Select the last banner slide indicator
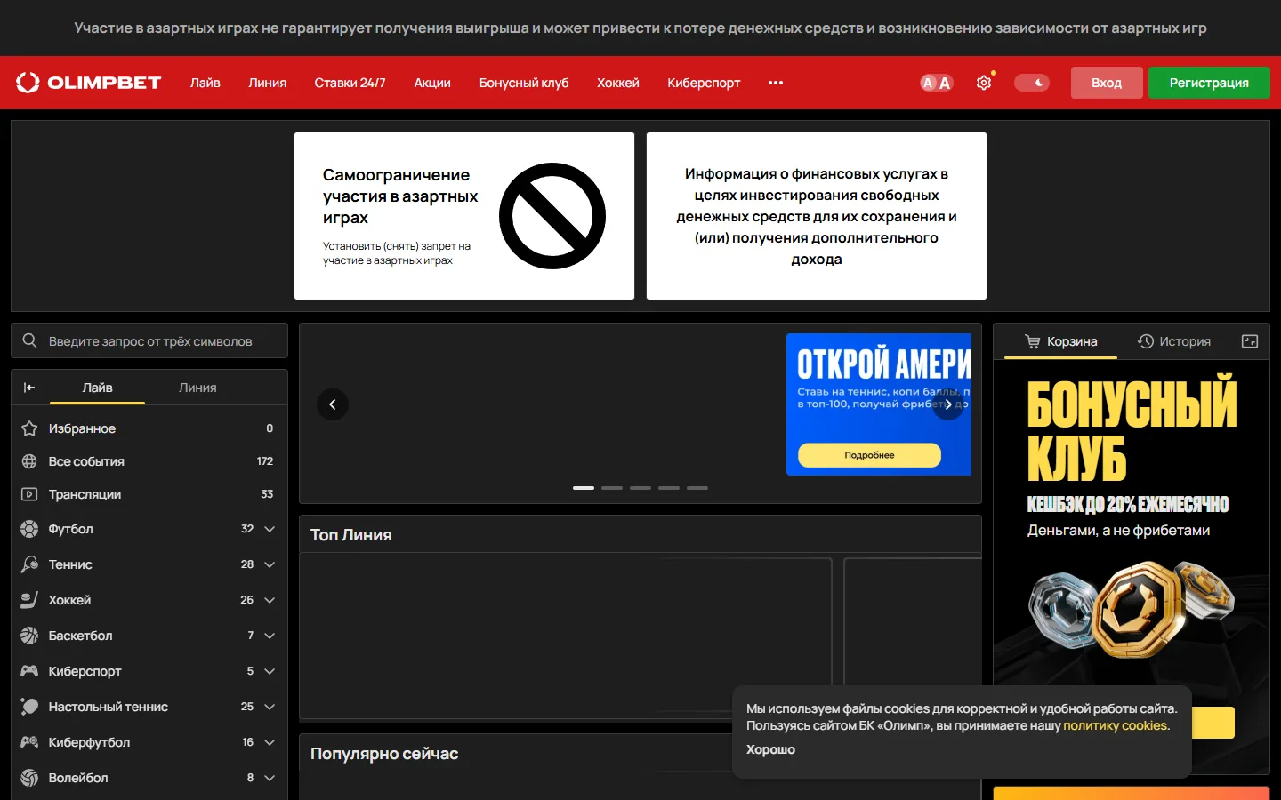This screenshot has height=800, width=1281. click(x=697, y=488)
